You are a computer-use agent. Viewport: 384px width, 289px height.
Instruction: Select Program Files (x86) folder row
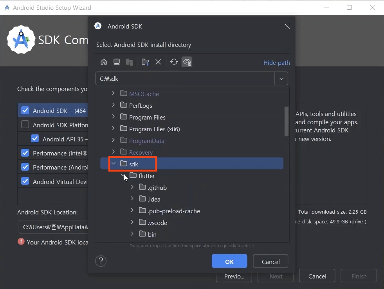[x=192, y=129]
